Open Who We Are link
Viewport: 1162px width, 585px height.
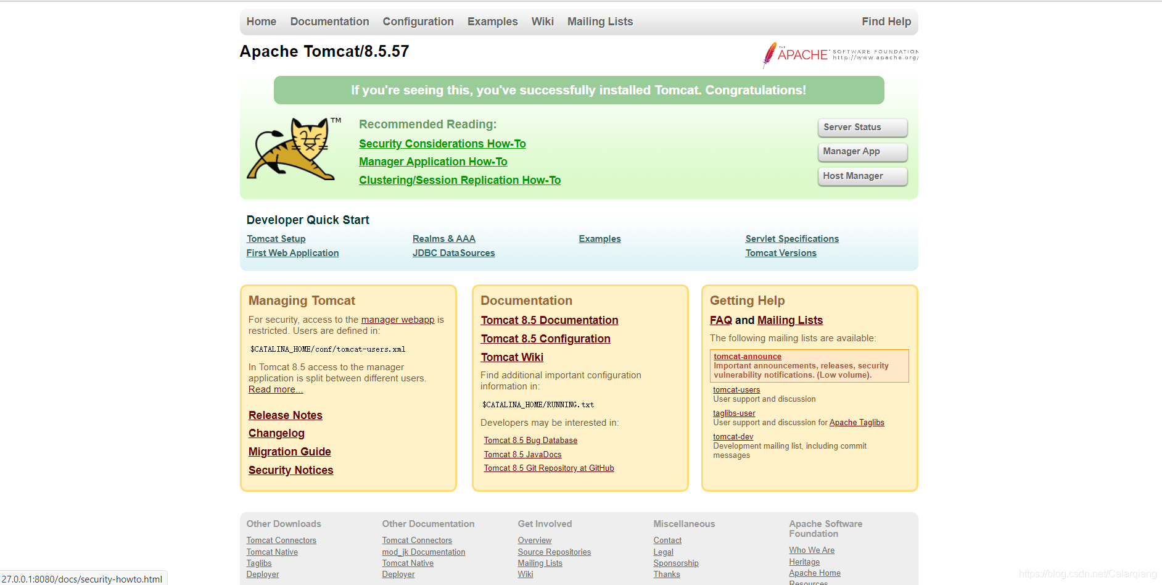(x=812, y=550)
